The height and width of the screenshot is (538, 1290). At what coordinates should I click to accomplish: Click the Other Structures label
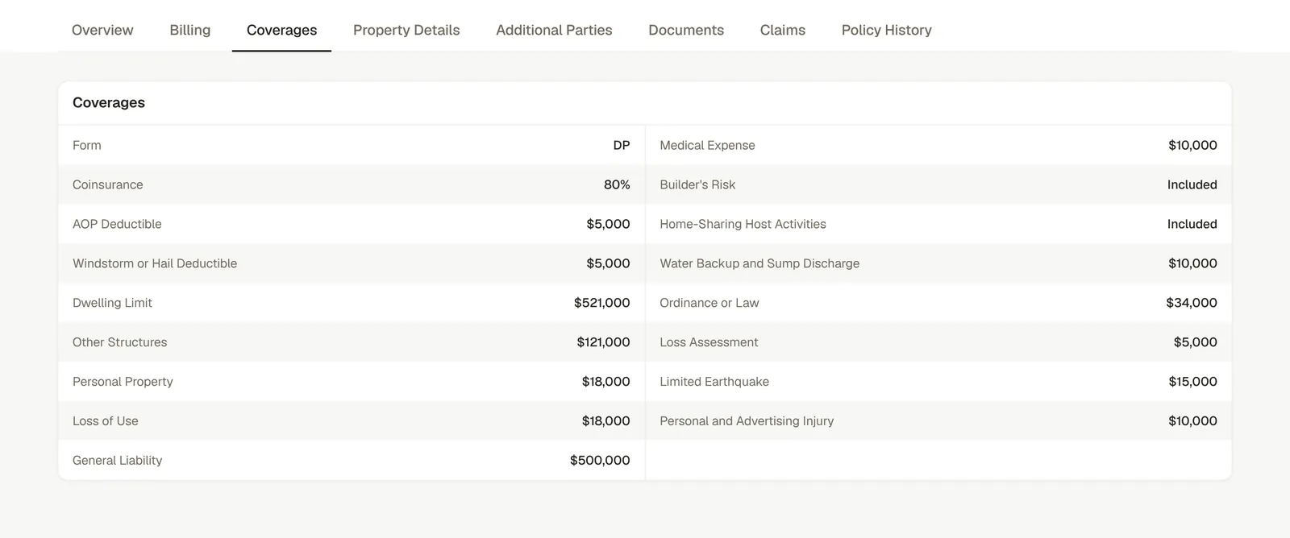120,342
